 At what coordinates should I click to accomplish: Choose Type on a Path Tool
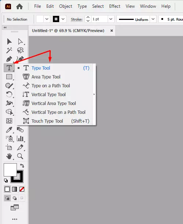click(54, 86)
